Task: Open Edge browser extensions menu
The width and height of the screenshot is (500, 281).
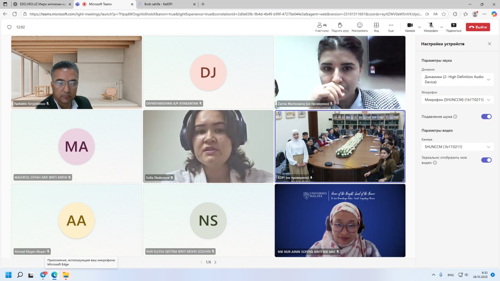Action: [x=455, y=14]
